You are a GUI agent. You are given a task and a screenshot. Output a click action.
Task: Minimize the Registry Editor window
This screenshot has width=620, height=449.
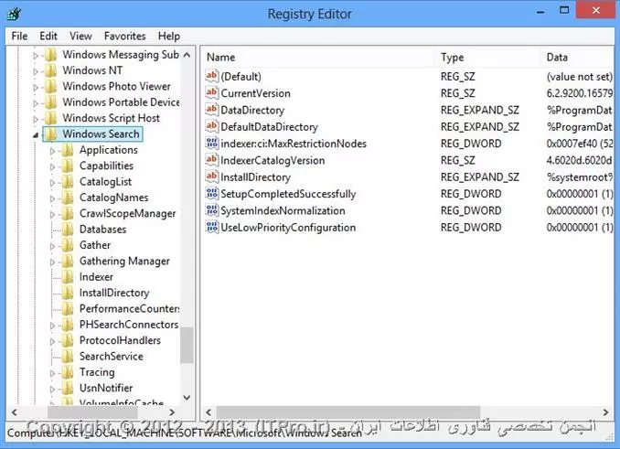click(540, 10)
